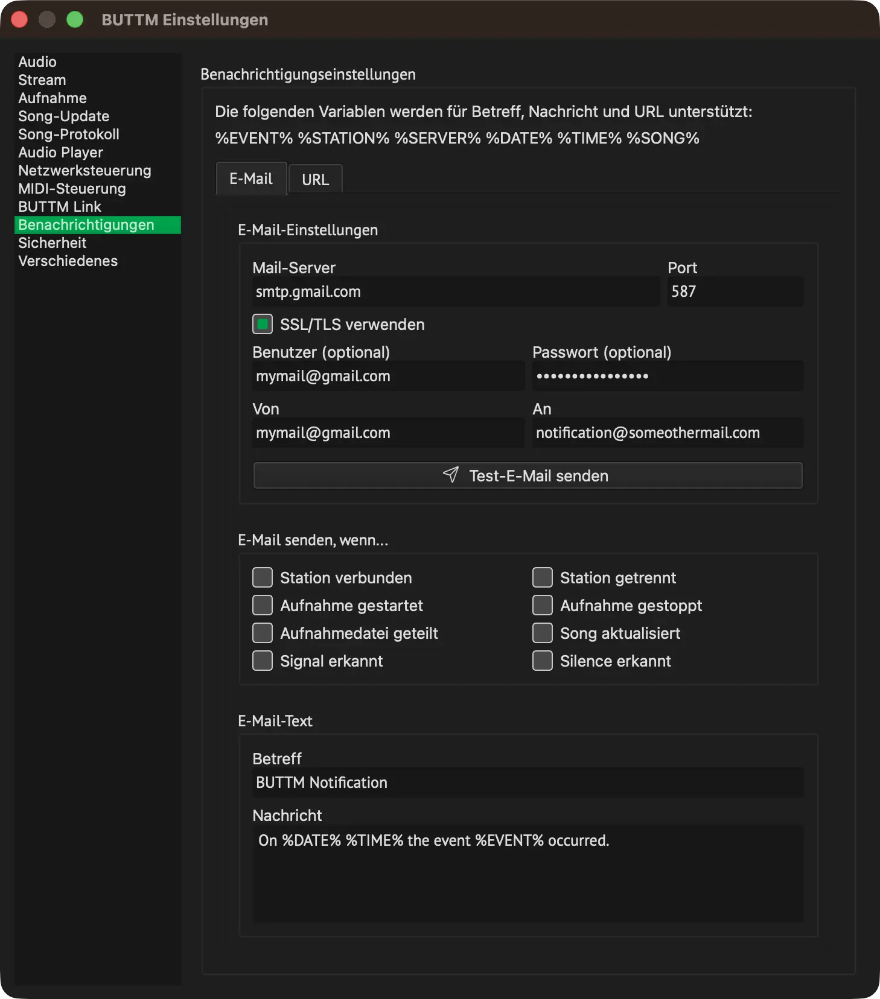Check the Aufnahme gestartet option
Viewport: 880px width, 999px height.
(x=263, y=605)
